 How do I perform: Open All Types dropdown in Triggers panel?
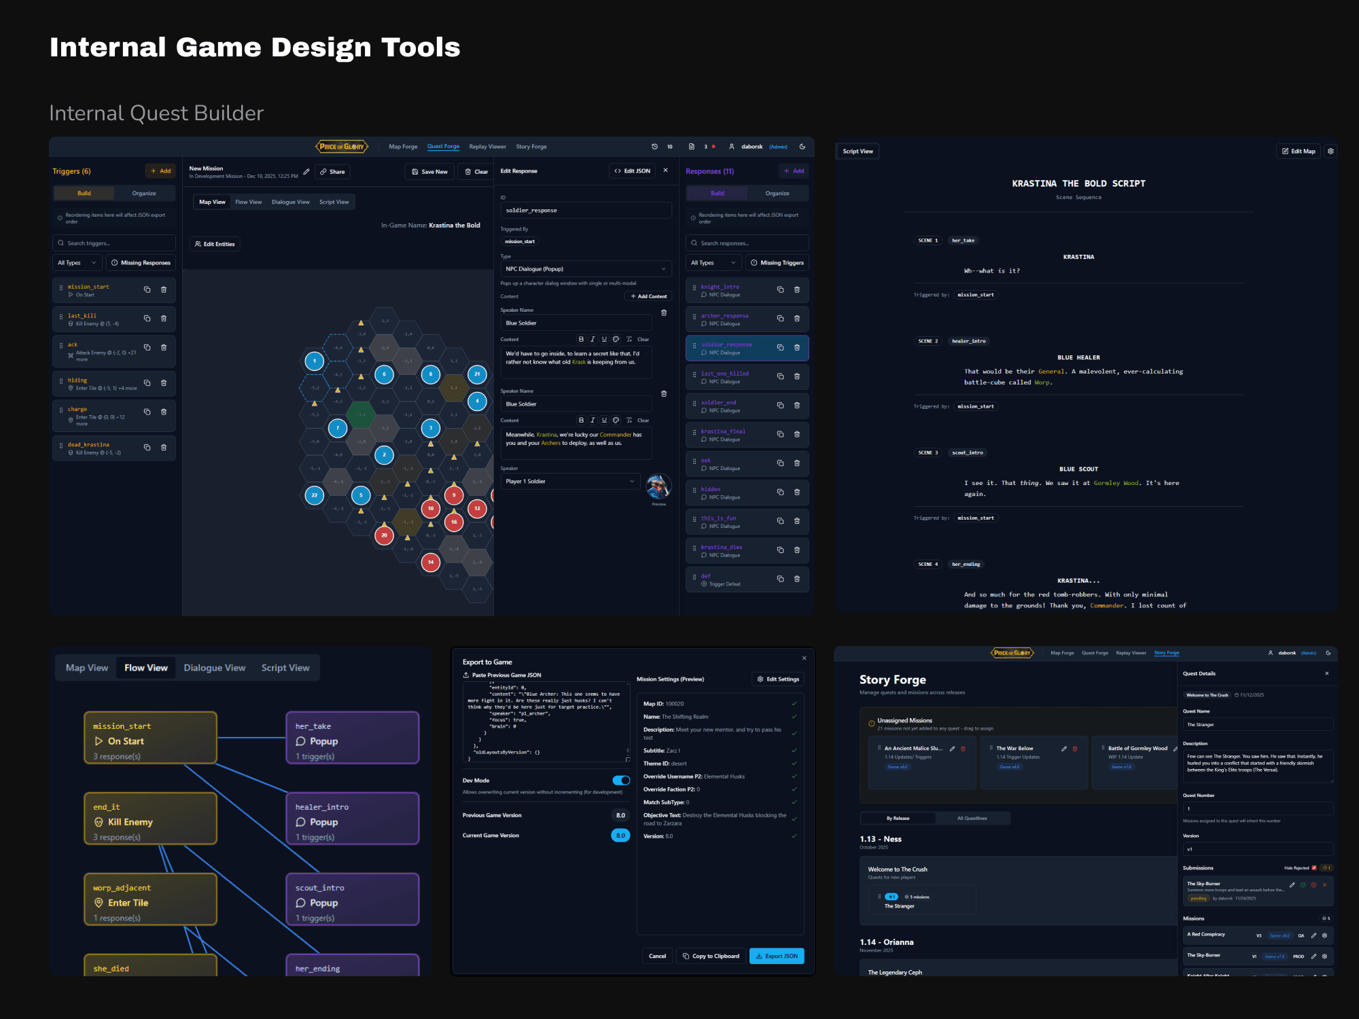(x=77, y=263)
